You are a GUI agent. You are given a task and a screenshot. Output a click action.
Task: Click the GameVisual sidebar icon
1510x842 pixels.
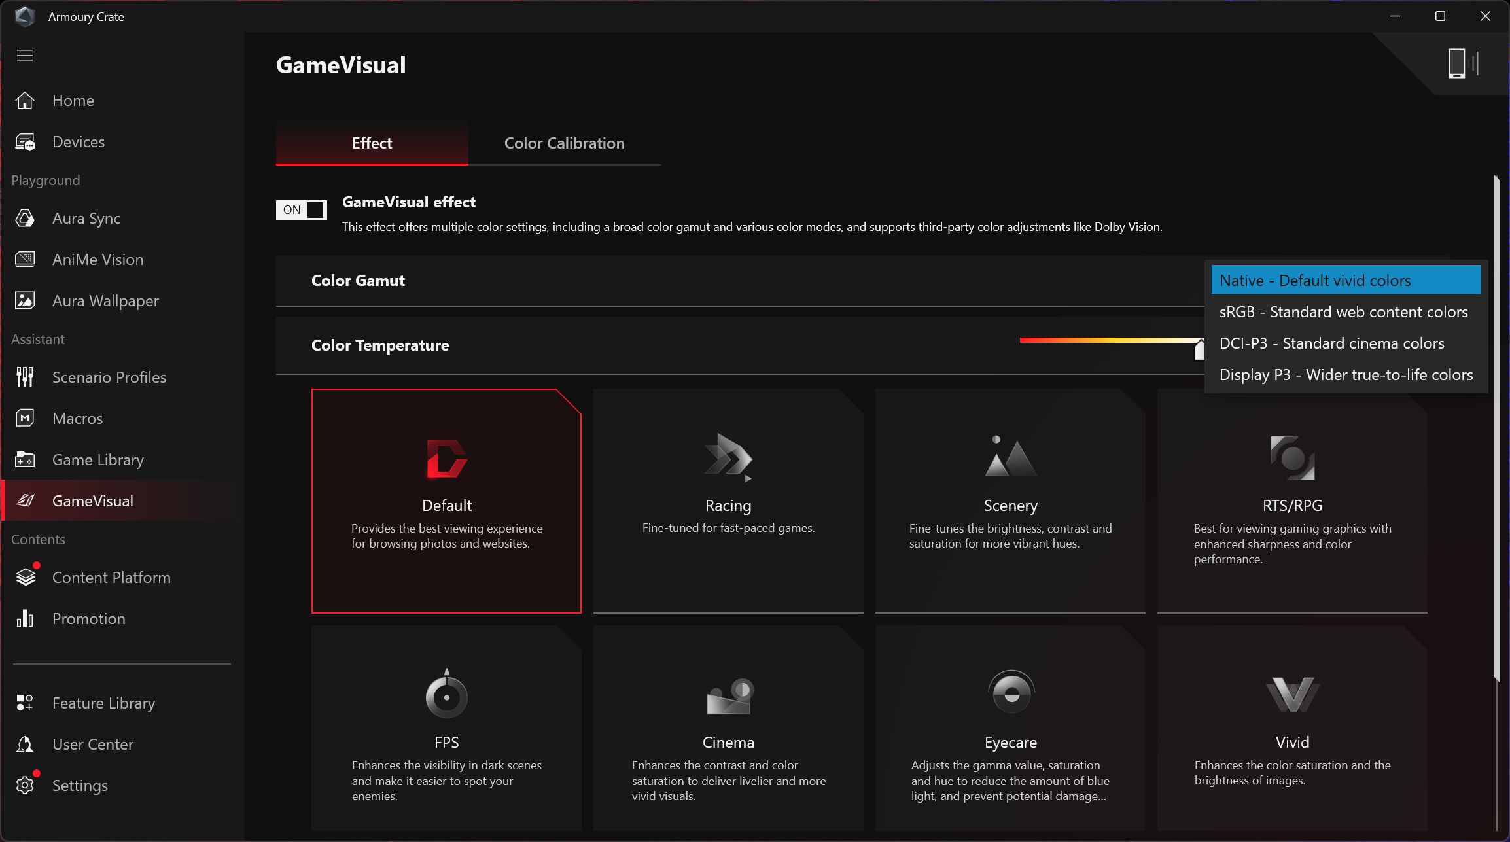(x=25, y=501)
